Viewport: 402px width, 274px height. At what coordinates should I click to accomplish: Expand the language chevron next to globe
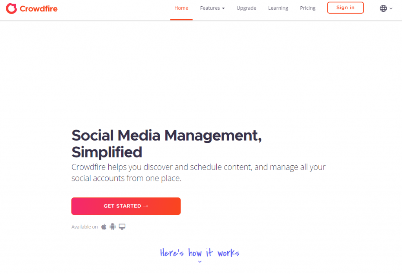pos(391,9)
